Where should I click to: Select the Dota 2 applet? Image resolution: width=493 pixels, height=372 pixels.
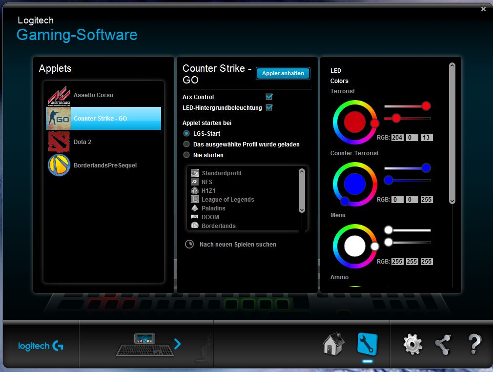click(x=104, y=142)
